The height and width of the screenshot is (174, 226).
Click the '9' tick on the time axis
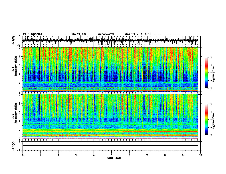point(183,155)
